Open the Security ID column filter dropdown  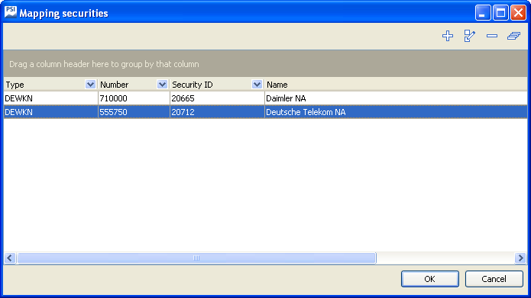(257, 85)
